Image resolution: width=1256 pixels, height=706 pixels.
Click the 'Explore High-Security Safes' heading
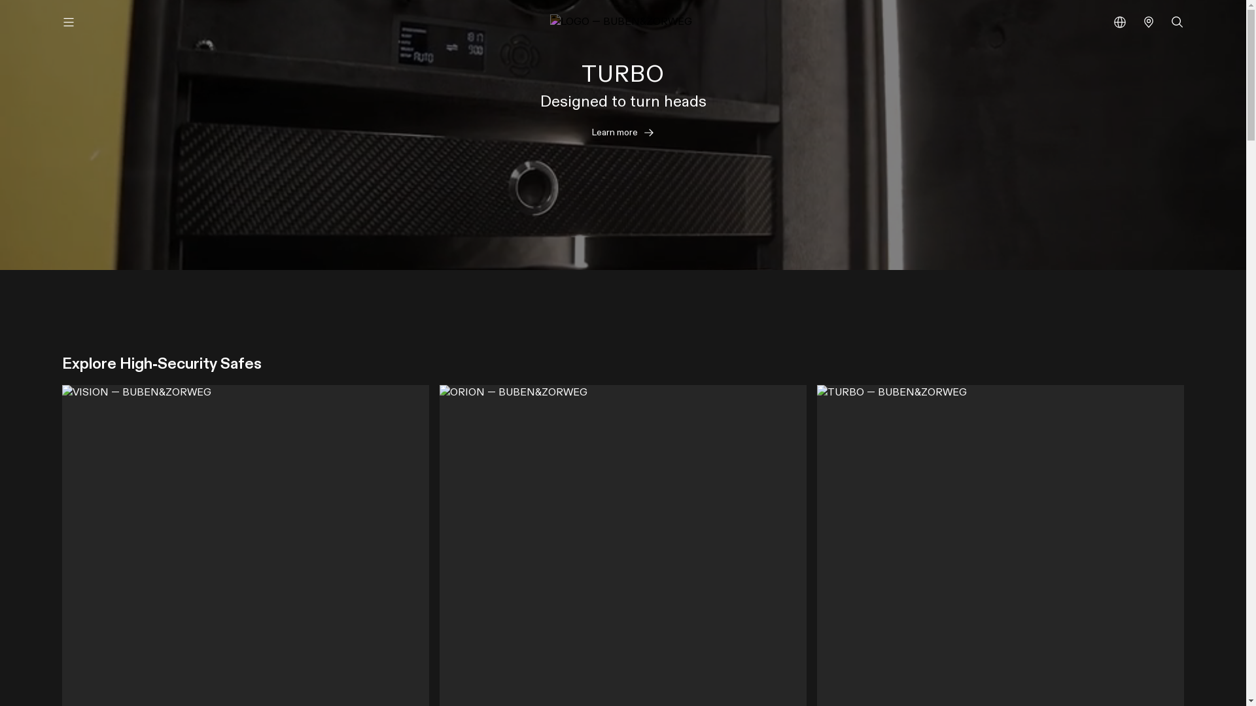tap(162, 364)
